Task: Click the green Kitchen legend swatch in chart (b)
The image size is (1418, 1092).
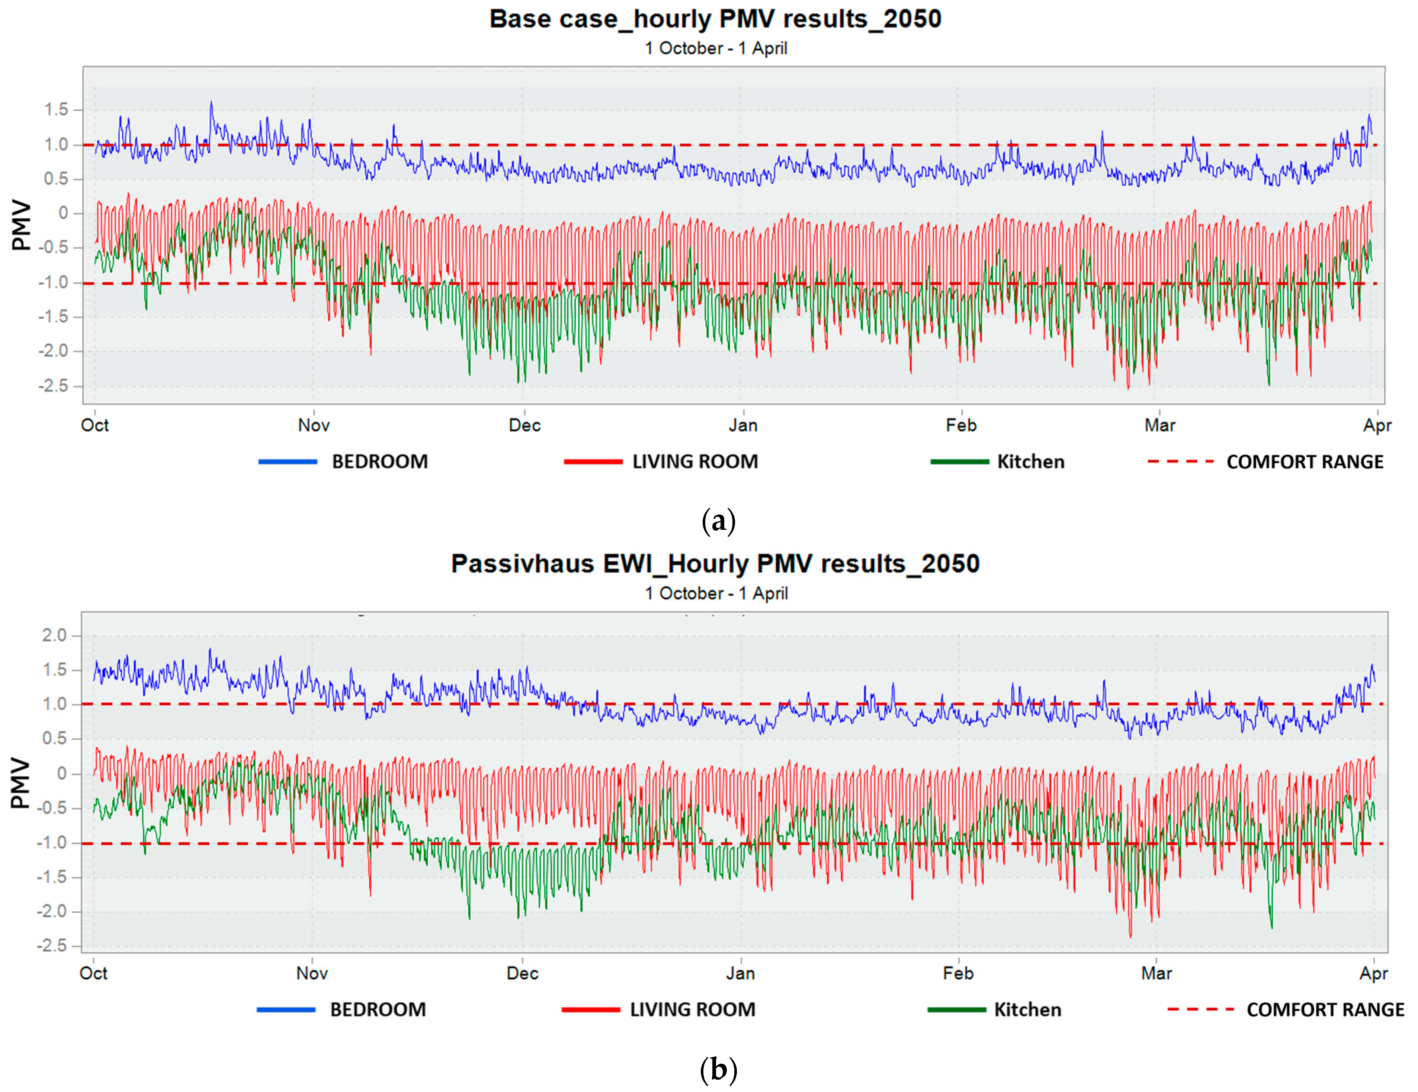Action: point(957,1009)
